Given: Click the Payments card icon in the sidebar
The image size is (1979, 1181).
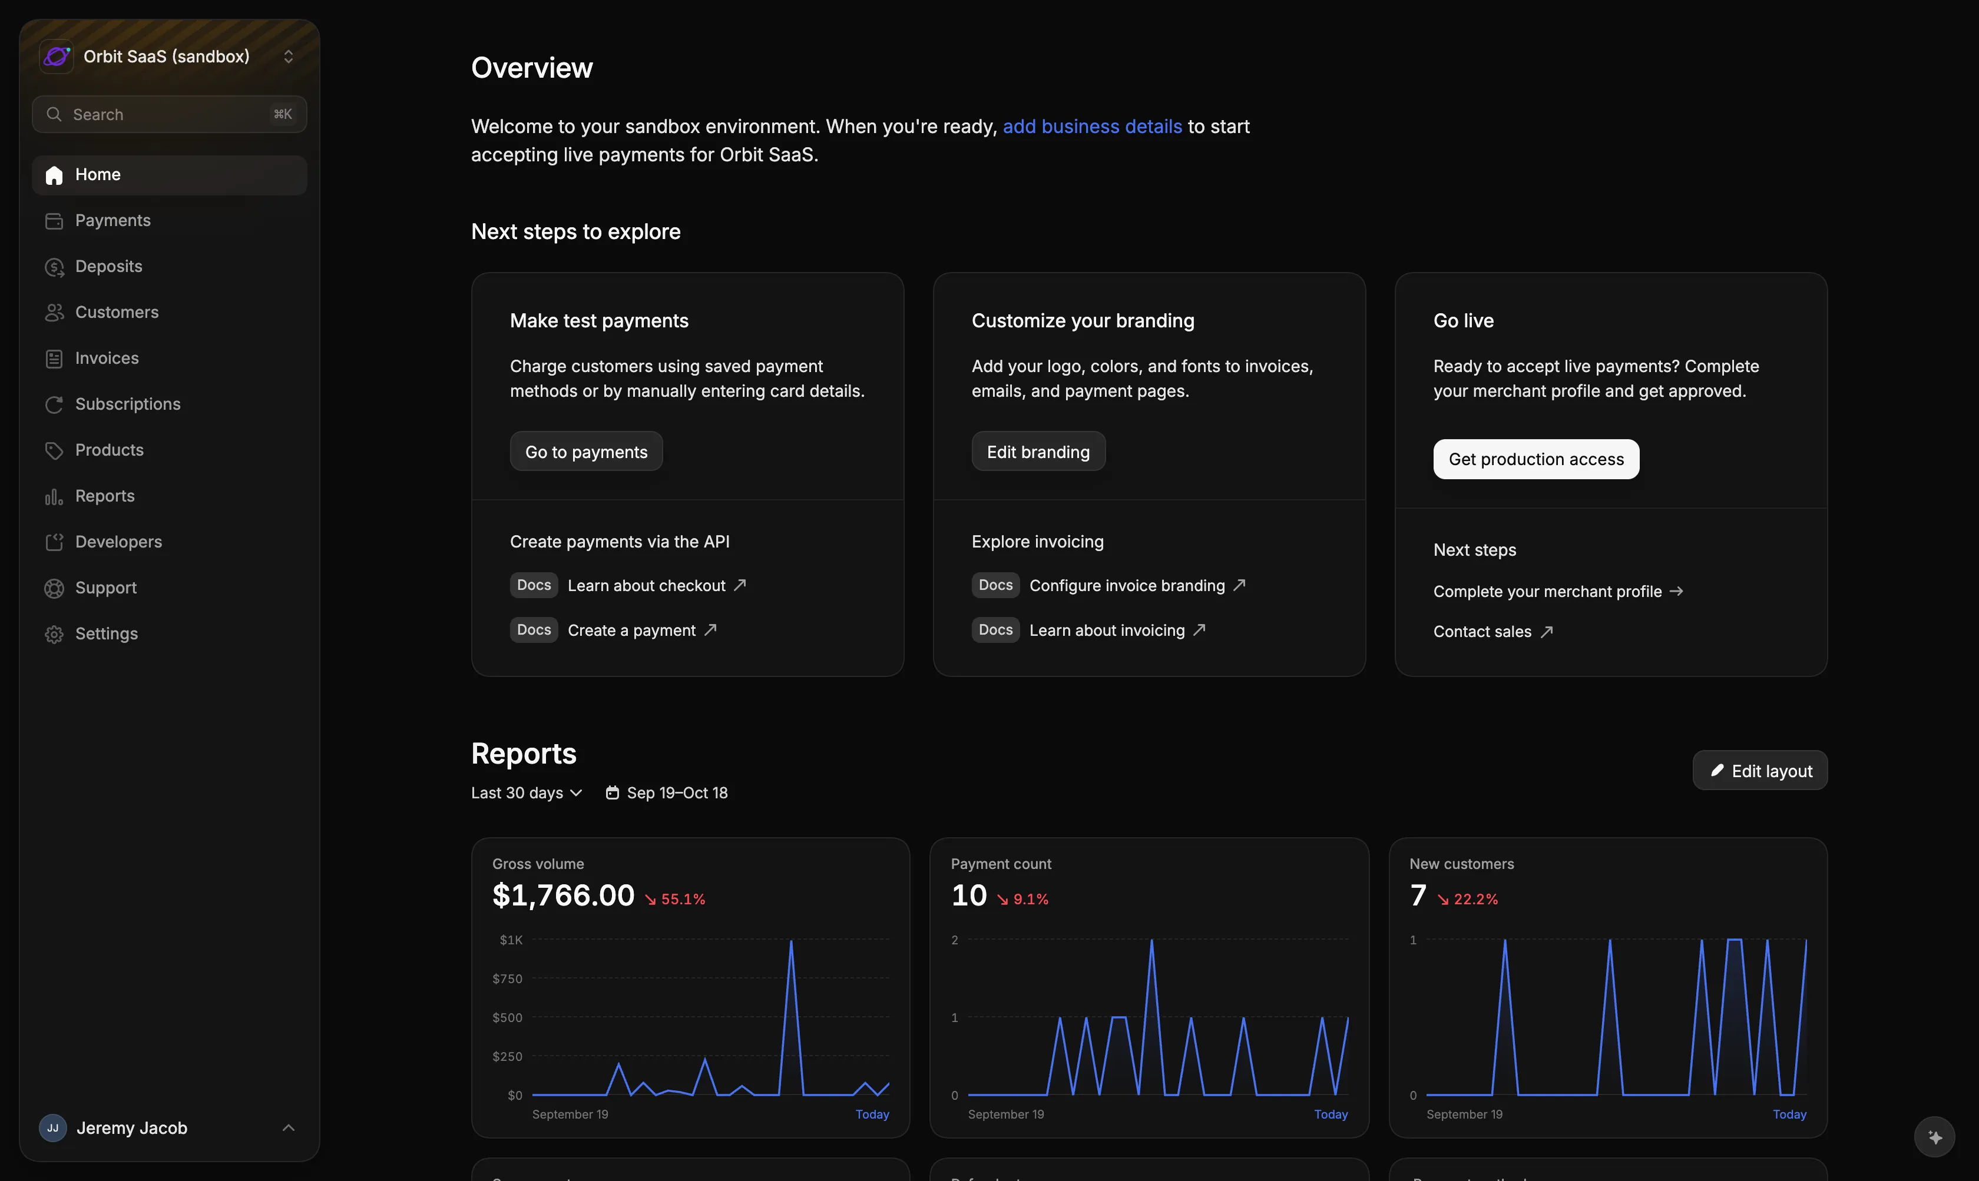Looking at the screenshot, I should (x=54, y=221).
